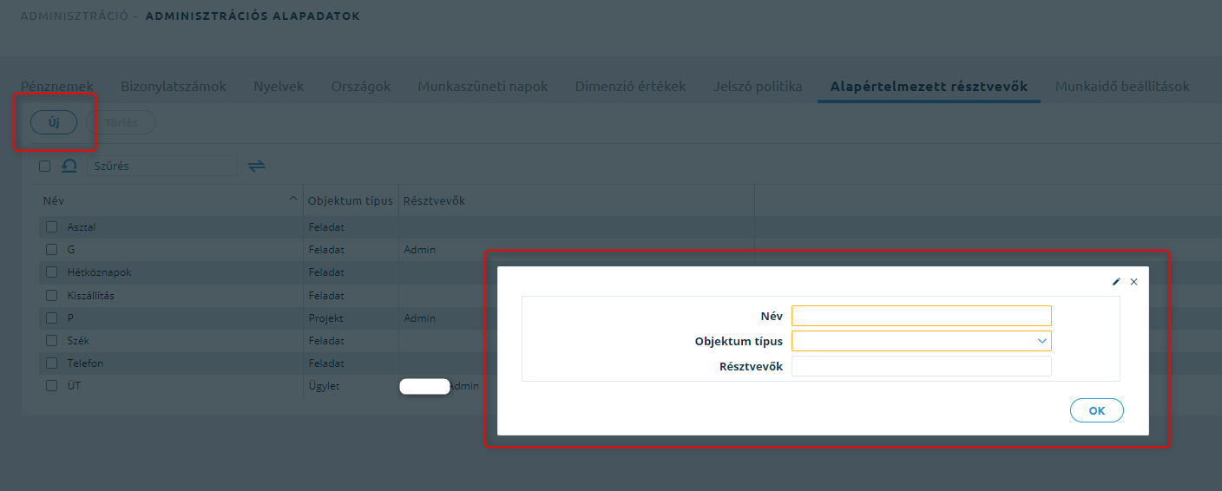Image resolution: width=1222 pixels, height=491 pixels.
Task: Check the Szék row checkbox
Action: pos(52,340)
